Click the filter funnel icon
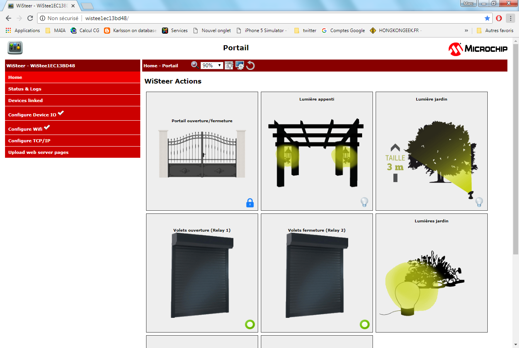Viewport: 519px width, 348px height. tap(229, 65)
